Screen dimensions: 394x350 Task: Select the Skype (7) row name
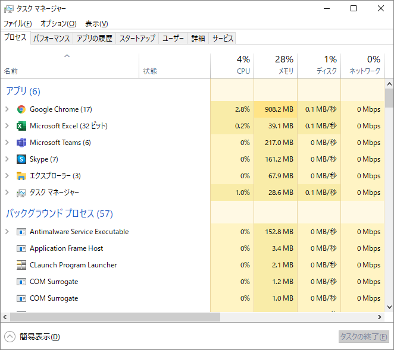point(43,159)
